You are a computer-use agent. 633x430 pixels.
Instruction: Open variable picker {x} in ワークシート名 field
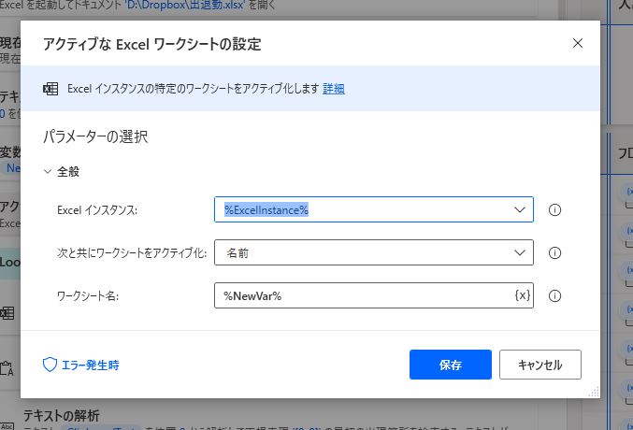523,295
